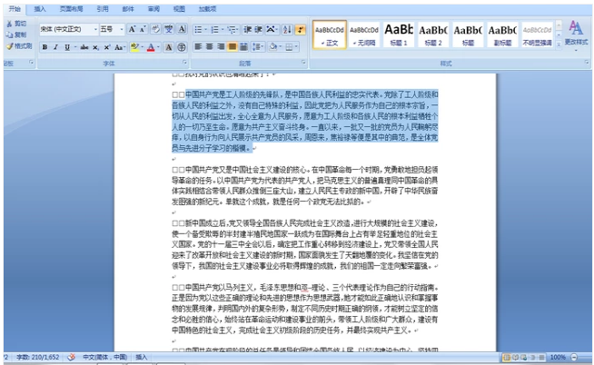Apply subscript formatting
594x365 pixels.
[x=95, y=46]
